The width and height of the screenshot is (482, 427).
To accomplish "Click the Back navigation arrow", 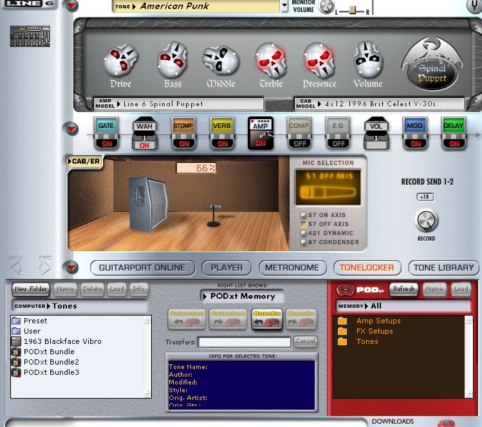I will 16,269.
